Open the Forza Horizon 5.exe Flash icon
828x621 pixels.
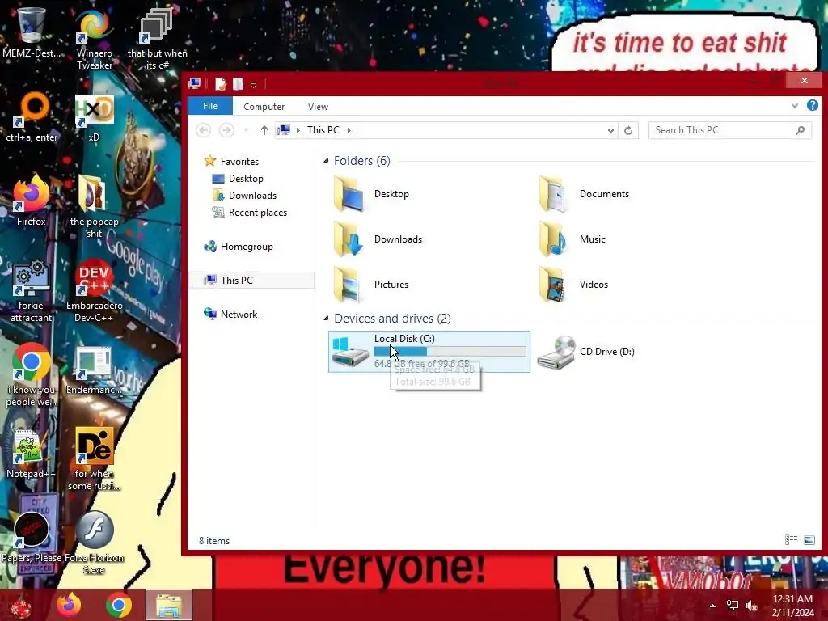94,543
